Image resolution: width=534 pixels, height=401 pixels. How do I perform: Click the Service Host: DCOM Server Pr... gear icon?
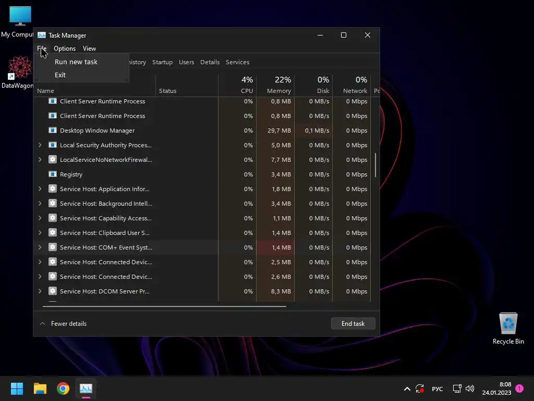pyautogui.click(x=53, y=291)
